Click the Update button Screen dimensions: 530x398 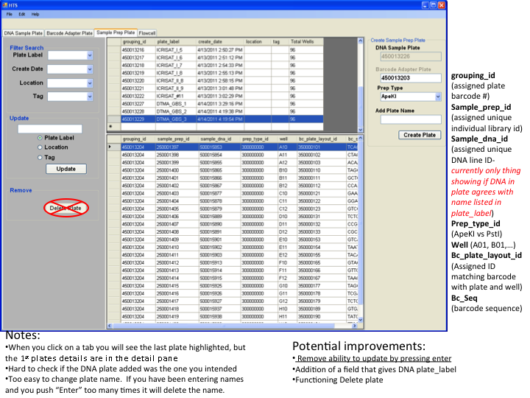[66, 169]
